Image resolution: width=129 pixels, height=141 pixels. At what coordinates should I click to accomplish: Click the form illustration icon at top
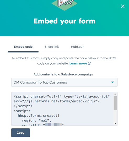[64, 4]
